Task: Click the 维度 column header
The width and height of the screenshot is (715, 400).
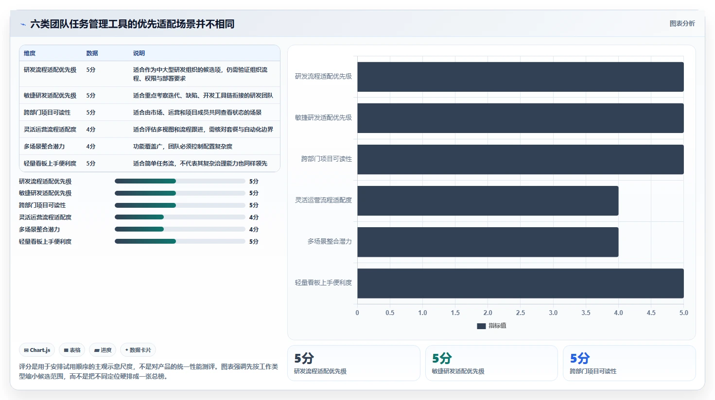Action: [x=30, y=53]
